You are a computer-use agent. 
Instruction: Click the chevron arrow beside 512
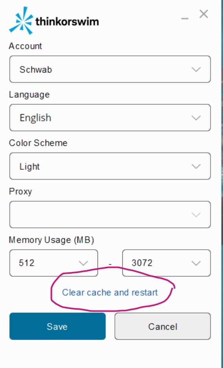pyautogui.click(x=83, y=263)
